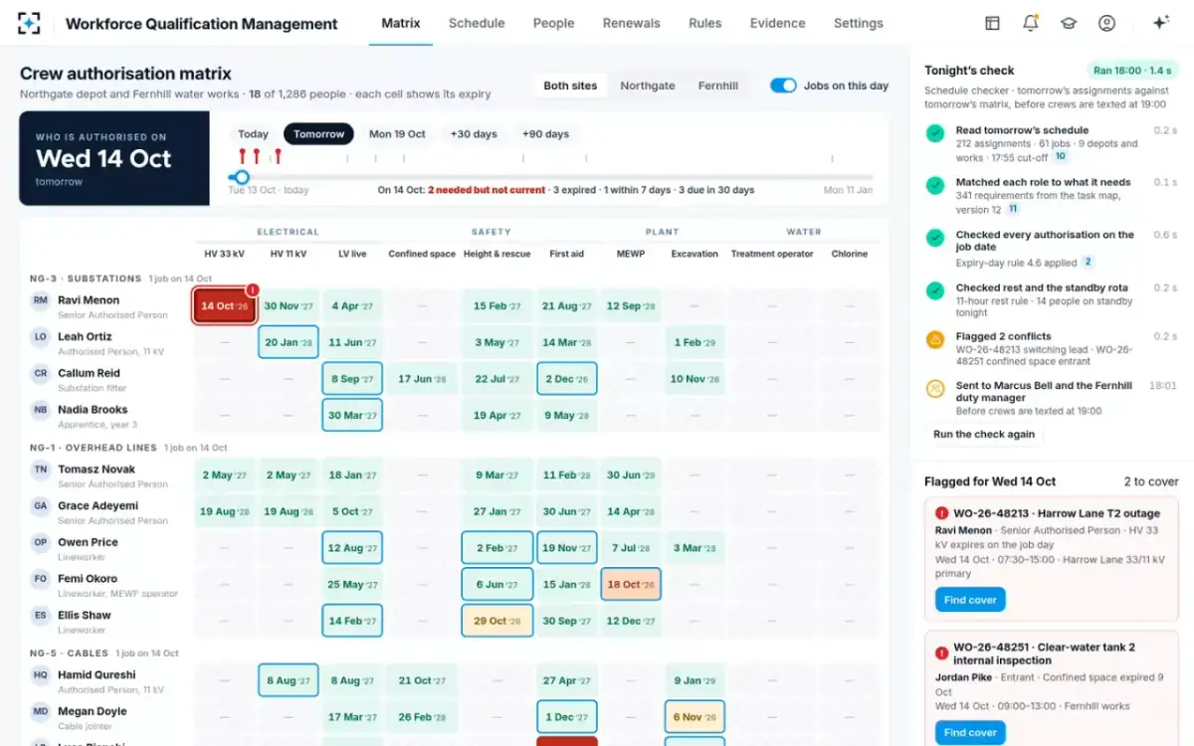Click the timeline slider handle
This screenshot has width=1194, height=746.
pos(241,177)
